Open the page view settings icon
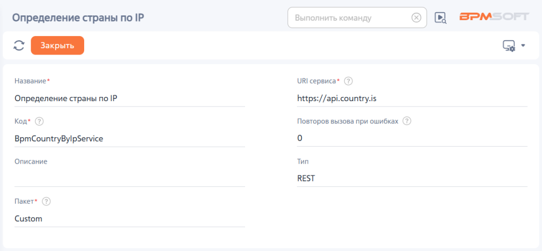This screenshot has height=251, width=542. click(509, 46)
